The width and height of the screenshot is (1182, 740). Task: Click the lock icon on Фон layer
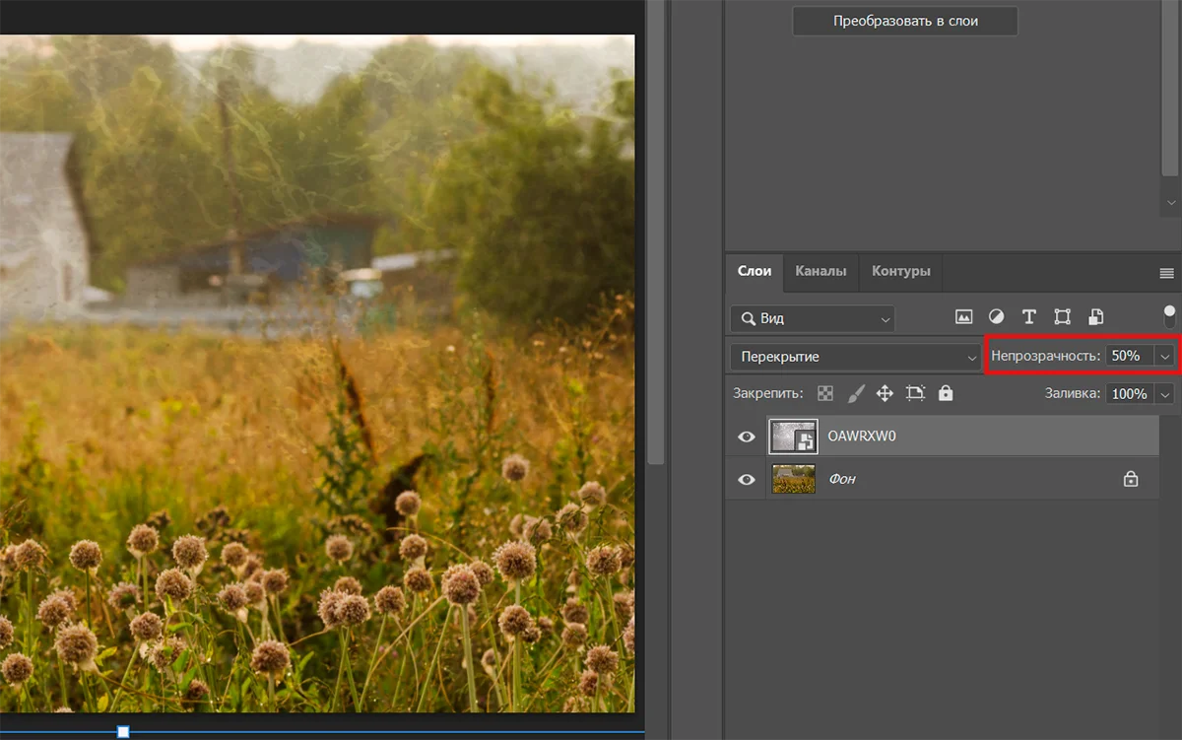[1131, 480]
